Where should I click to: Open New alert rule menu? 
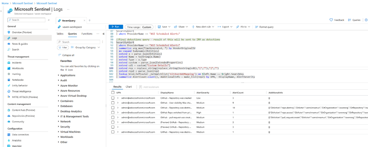pos(203,27)
